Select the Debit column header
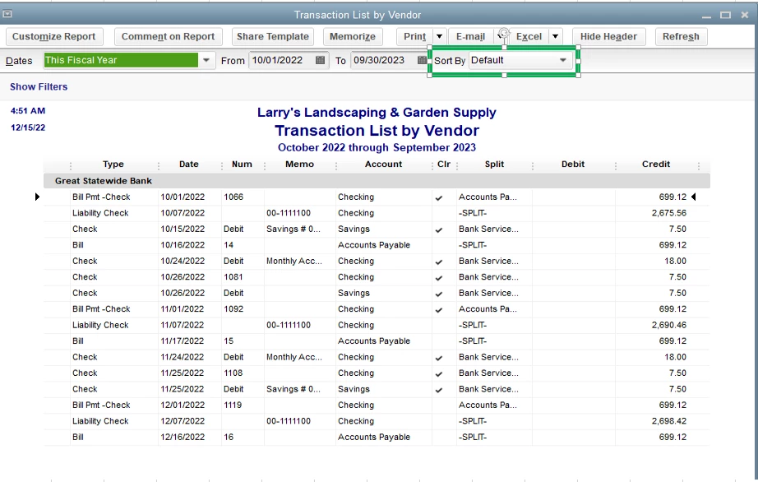Viewport: 758px width, 482px height. point(573,164)
